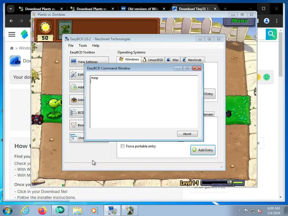Click the Add New Entry toolbox icon
The height and width of the screenshot is (216, 288).
pyautogui.click(x=74, y=87)
